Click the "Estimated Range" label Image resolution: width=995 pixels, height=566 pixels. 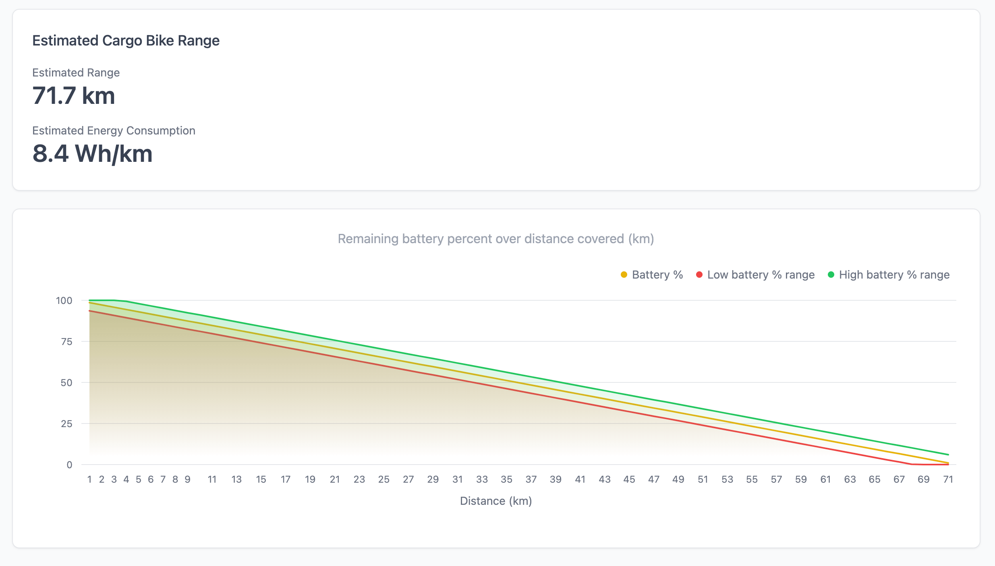[x=76, y=72]
